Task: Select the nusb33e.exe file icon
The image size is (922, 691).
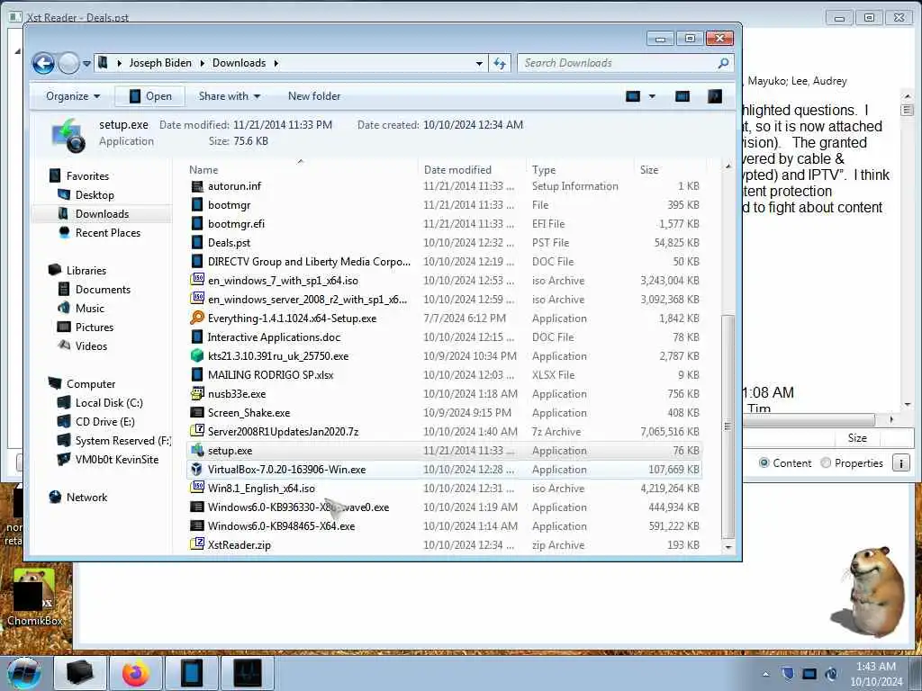Action: [197, 394]
